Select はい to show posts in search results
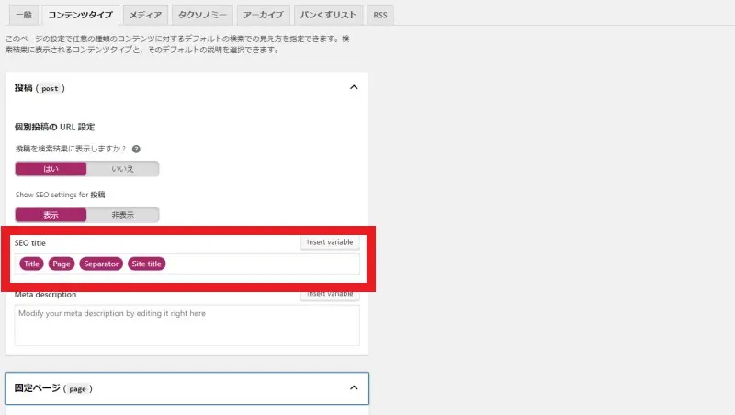 51,169
